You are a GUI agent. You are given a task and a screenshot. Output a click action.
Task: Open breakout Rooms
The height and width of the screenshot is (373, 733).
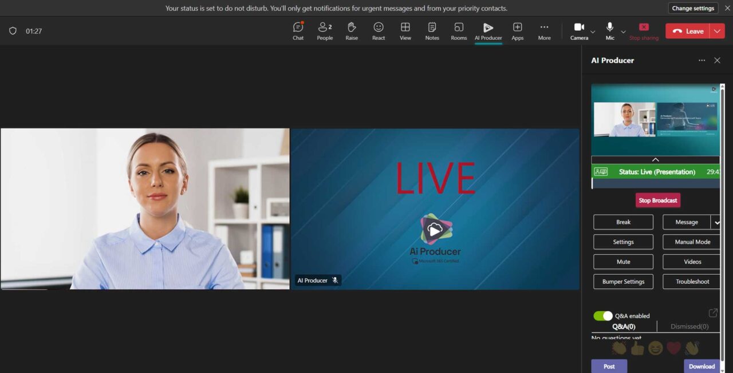point(459,31)
